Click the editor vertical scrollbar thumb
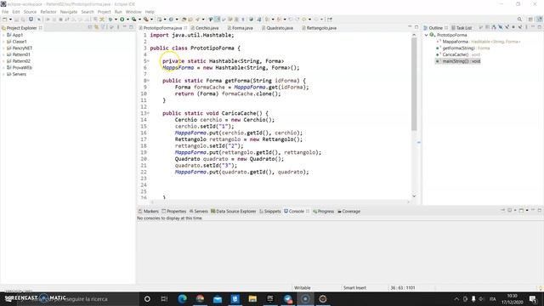Viewport: 544px width, 306px height. coord(414,83)
